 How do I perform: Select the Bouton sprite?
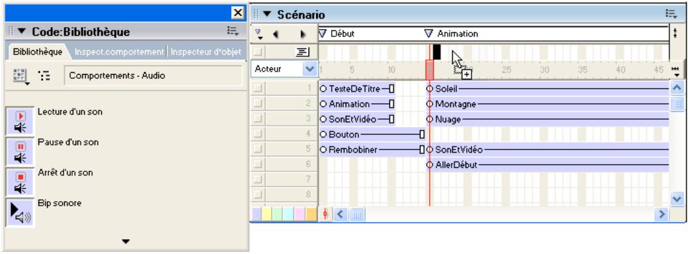(x=372, y=134)
